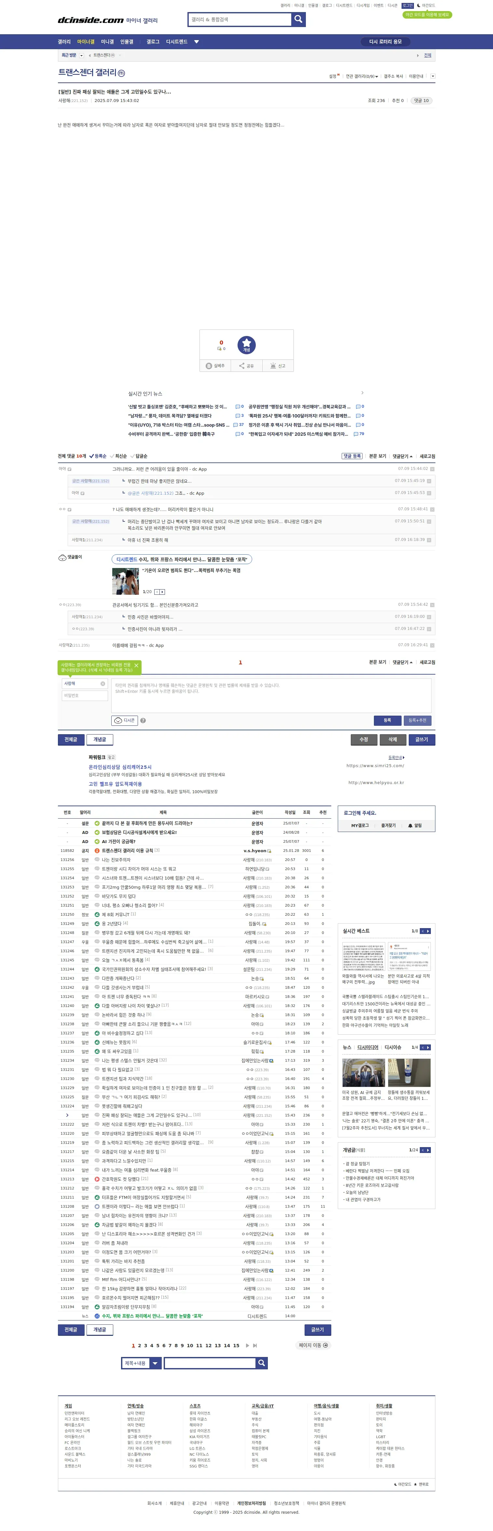Select 최신순 comment sort option

[x=118, y=456]
